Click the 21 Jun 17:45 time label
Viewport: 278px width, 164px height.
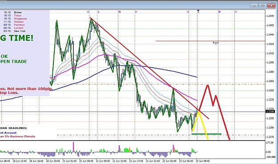136,161
